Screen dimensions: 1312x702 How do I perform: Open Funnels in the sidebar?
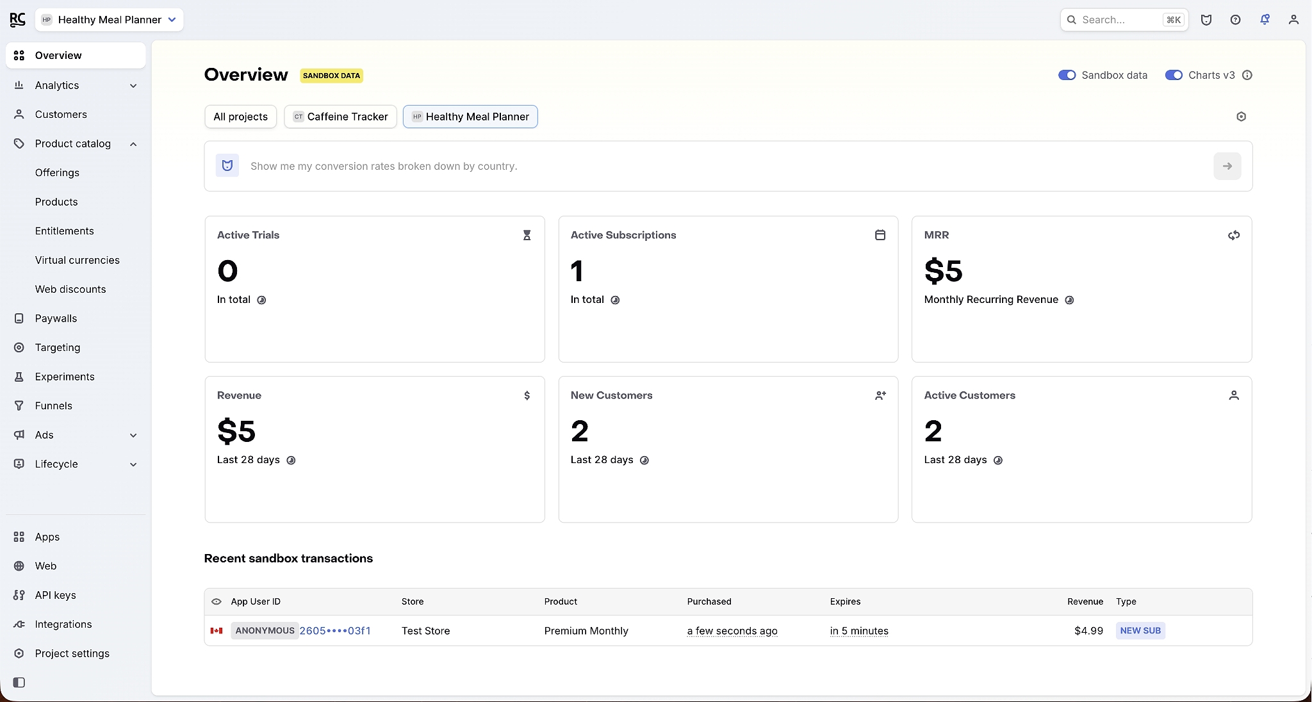pos(76,405)
